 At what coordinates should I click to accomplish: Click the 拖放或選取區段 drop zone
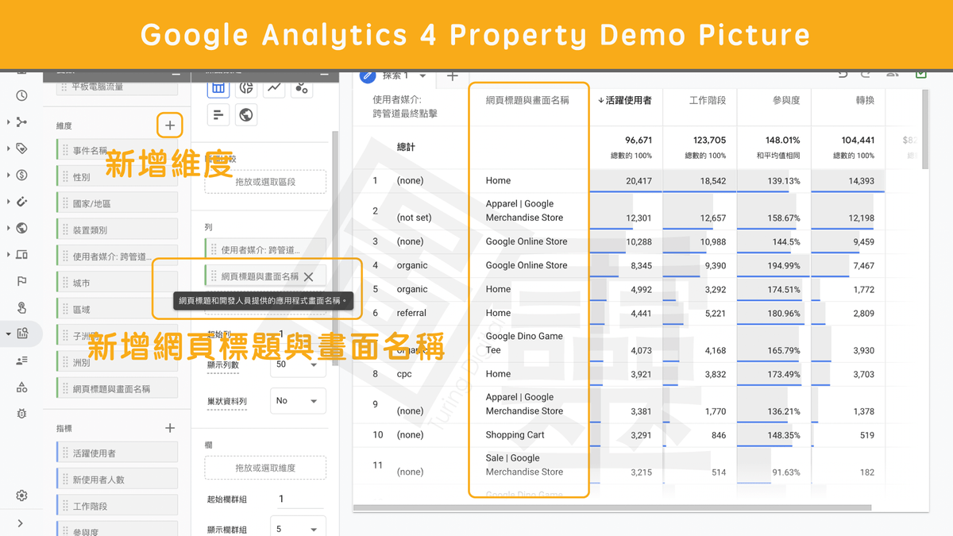pos(265,182)
